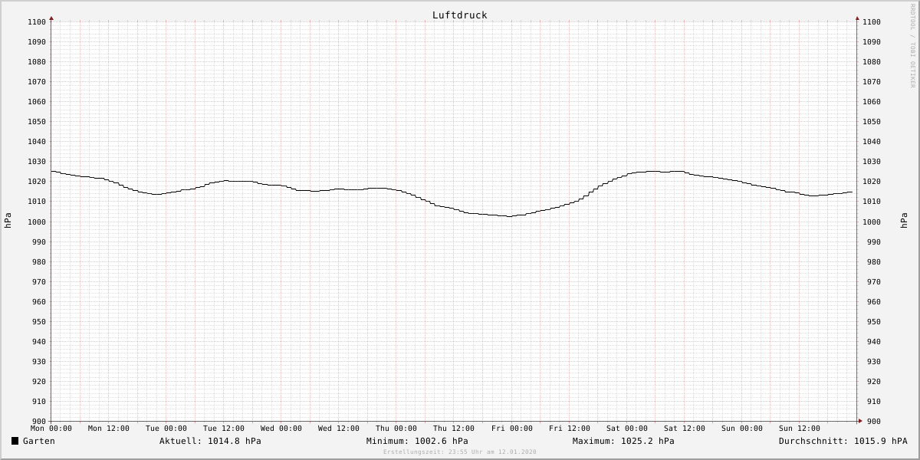Click the Tue 12:00 time axis label
The height and width of the screenshot is (460, 920).
(224, 429)
